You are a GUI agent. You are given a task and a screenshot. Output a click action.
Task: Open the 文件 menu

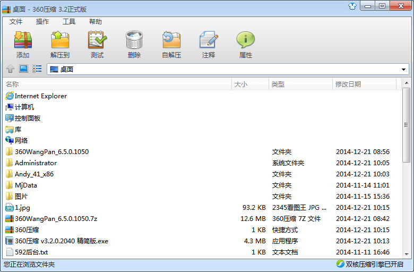coord(16,22)
